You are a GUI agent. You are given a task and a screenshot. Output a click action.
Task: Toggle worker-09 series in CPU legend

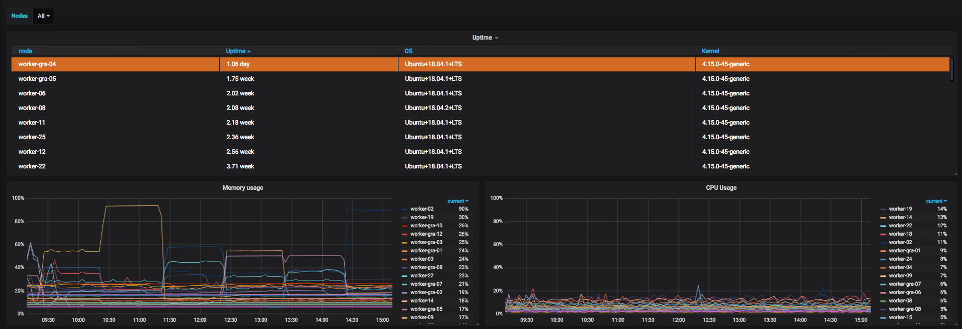(x=900, y=276)
